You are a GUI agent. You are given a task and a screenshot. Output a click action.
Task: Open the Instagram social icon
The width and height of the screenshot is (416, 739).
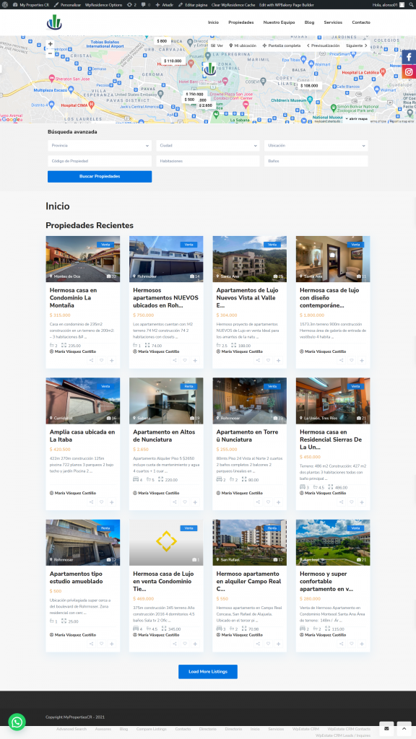coord(409,72)
